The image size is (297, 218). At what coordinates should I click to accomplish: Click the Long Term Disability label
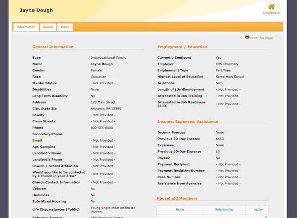[x=50, y=96]
